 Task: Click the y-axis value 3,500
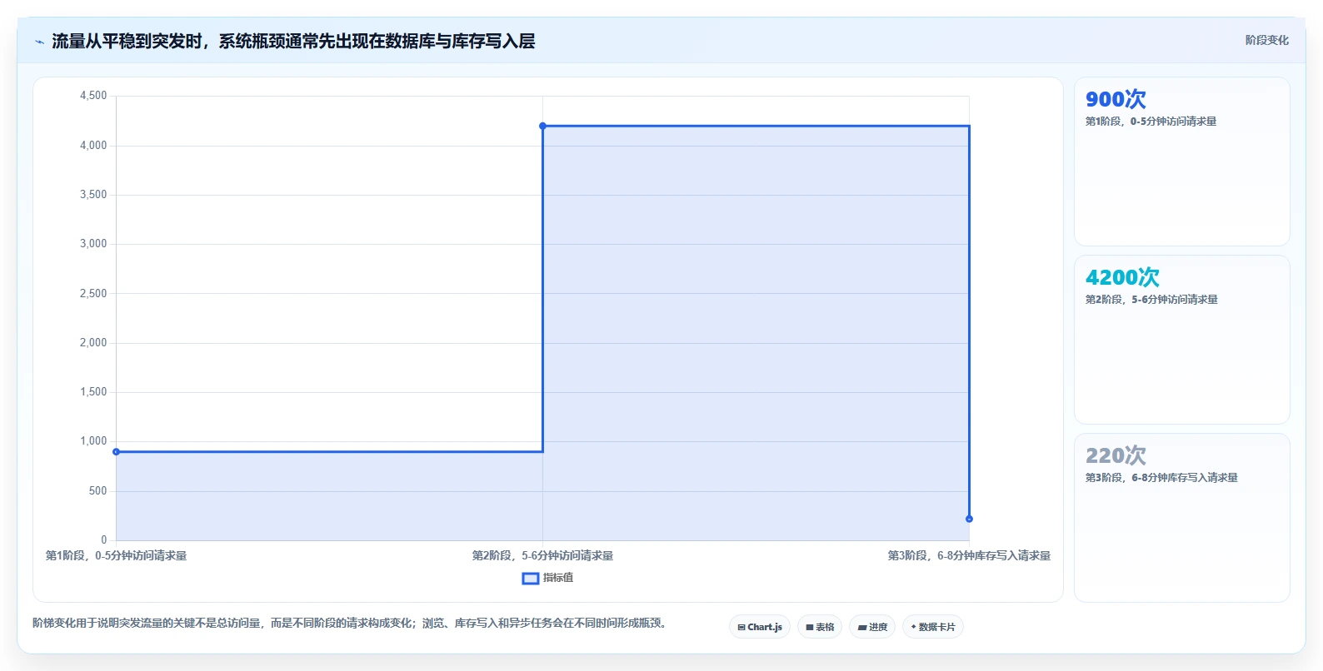(x=93, y=195)
